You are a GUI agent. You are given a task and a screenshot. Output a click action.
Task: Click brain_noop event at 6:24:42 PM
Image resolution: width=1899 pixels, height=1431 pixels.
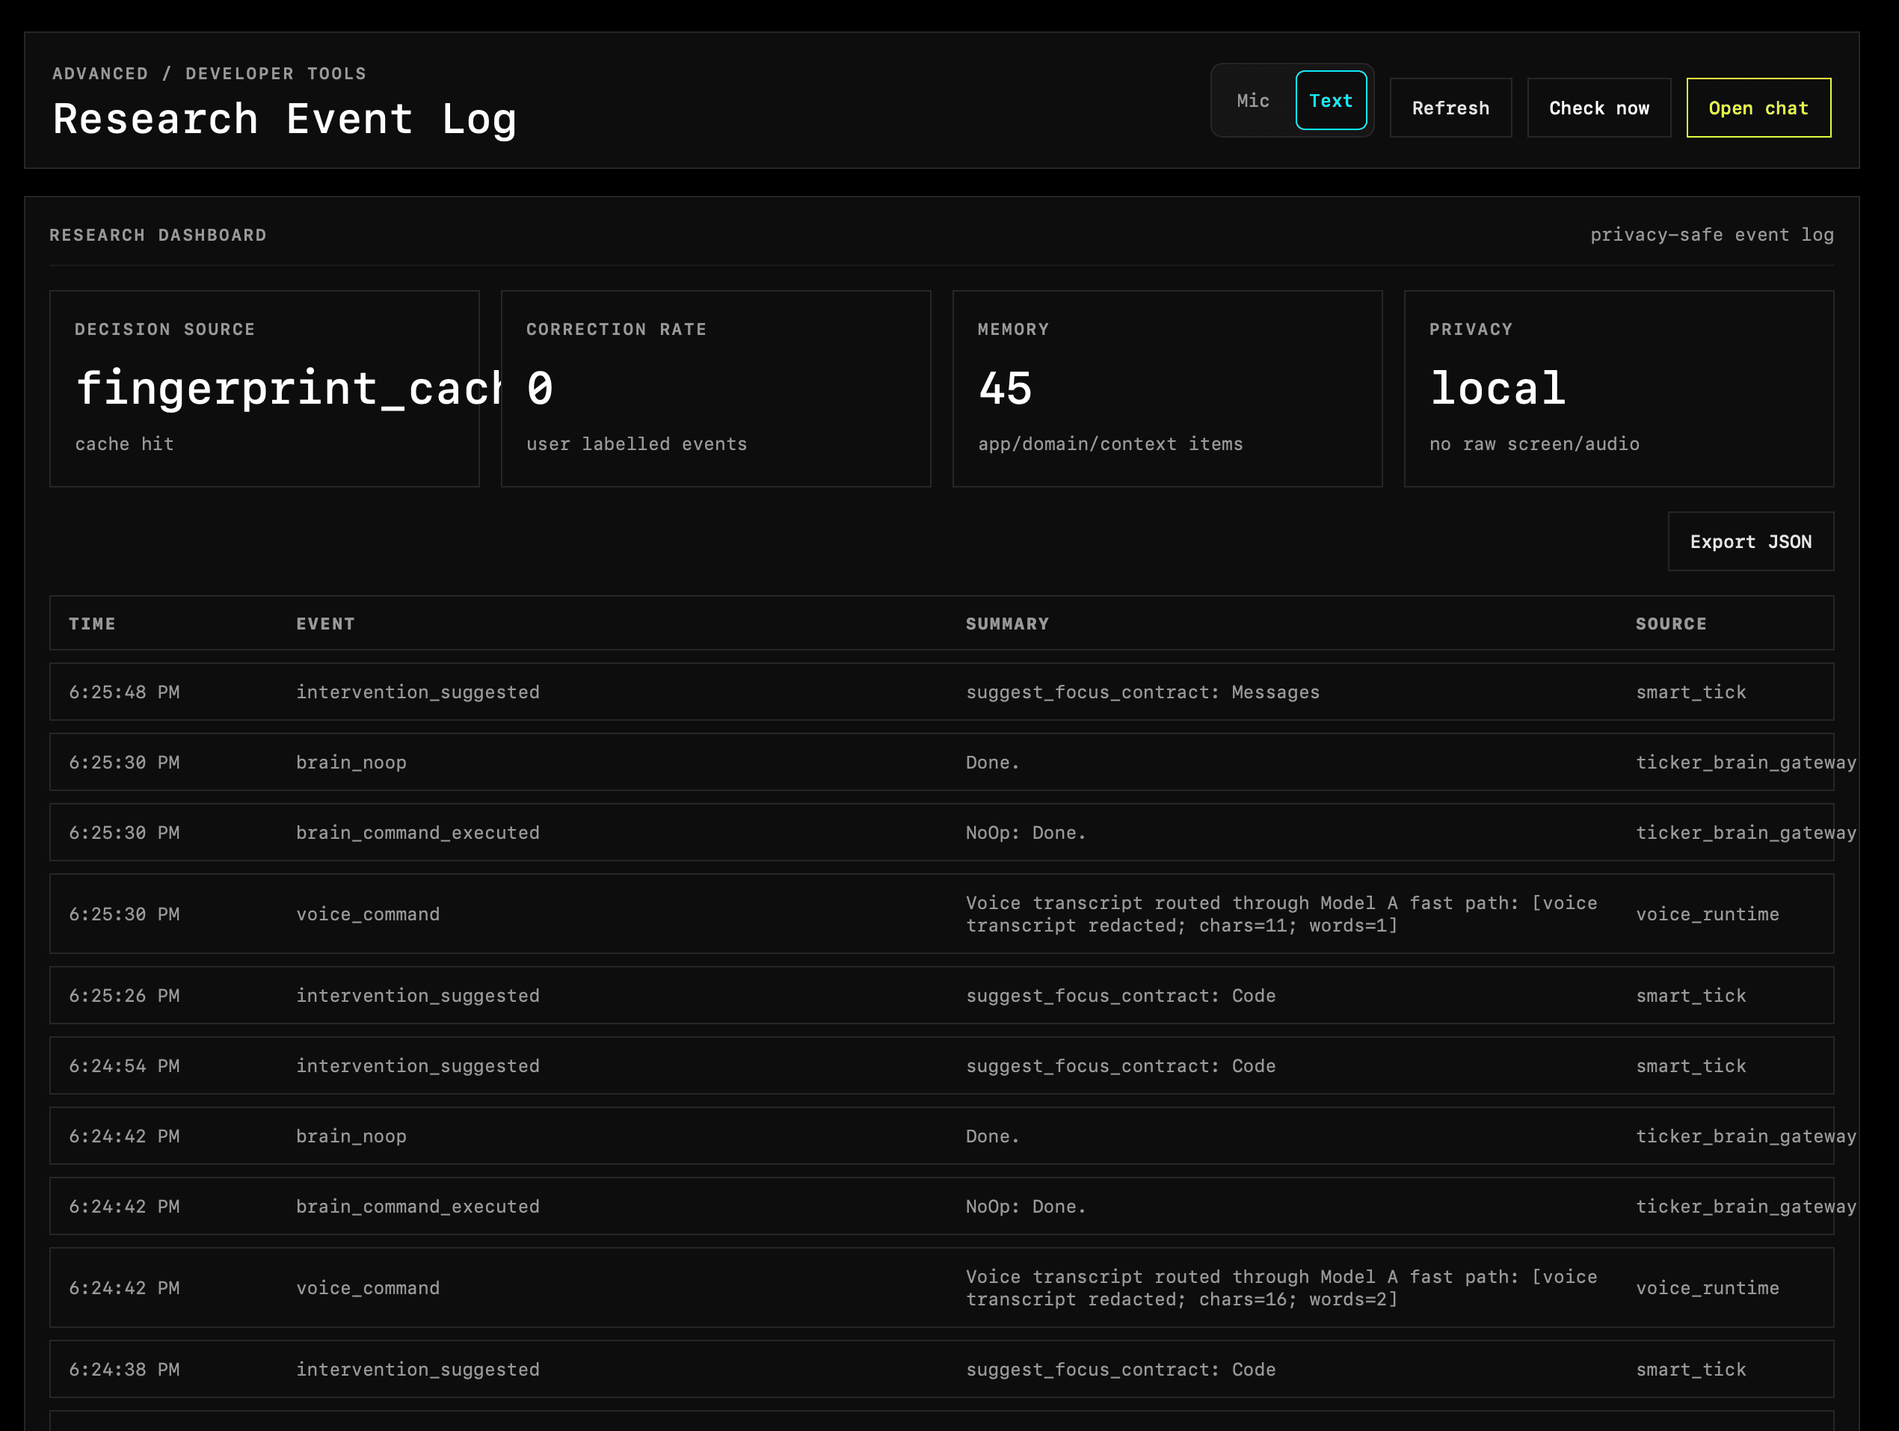point(351,1136)
